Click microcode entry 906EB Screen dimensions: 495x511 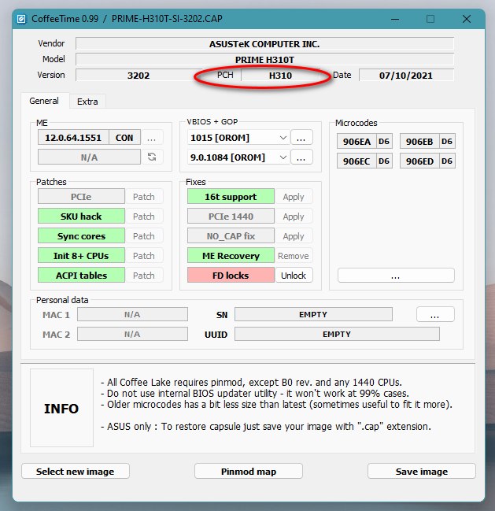tap(419, 142)
